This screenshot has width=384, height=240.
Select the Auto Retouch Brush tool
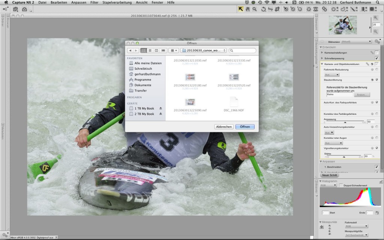coord(324,9)
